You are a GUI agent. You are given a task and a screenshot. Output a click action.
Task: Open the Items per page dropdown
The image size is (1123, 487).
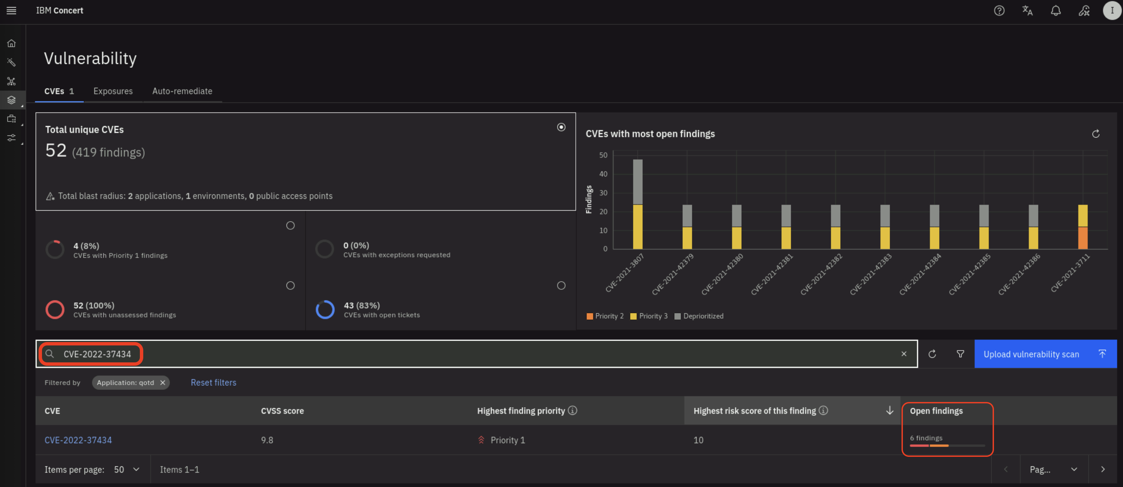[x=127, y=470]
